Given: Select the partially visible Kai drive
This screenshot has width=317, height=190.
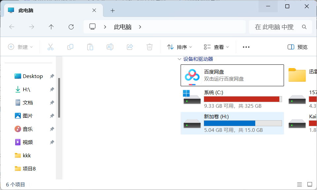Looking at the screenshot, I should [x=302, y=124].
